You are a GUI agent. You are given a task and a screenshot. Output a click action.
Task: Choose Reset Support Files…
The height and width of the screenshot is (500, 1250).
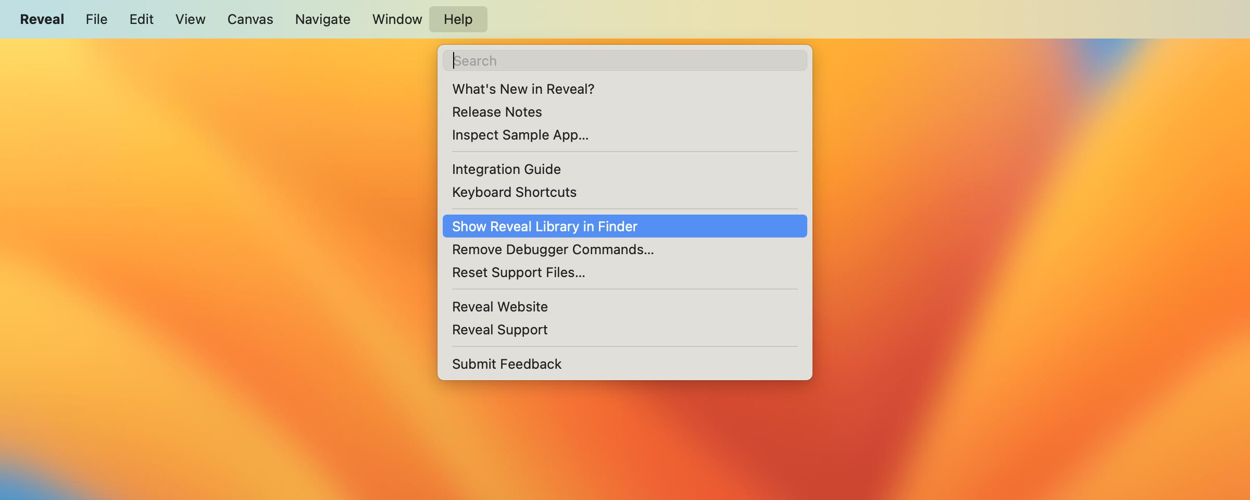624,272
